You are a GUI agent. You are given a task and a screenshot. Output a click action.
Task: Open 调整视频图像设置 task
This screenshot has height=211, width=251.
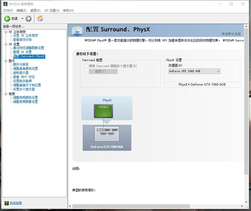point(26,102)
